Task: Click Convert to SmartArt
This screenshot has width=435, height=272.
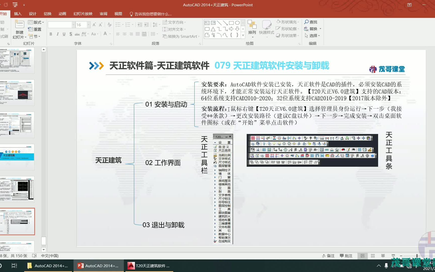Action: pos(181,36)
